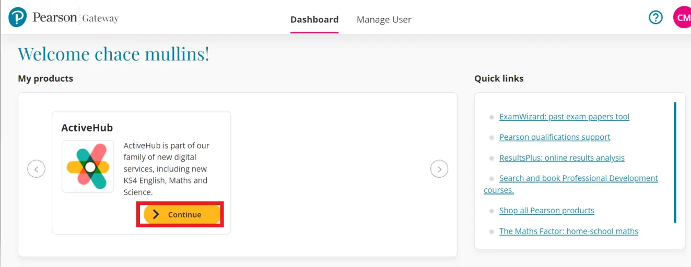Viewport: 691px width, 267px height.
Task: Open ExamWizard: past exam papers tool link
Action: (x=564, y=117)
